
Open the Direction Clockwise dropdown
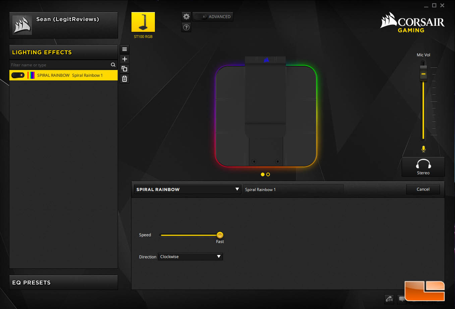click(190, 257)
